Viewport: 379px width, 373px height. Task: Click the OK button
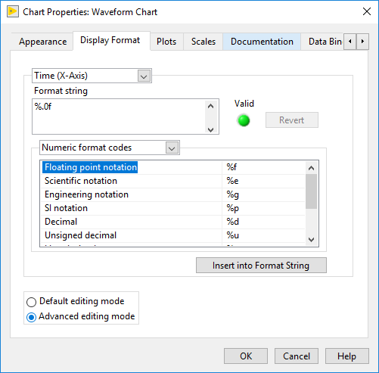pos(246,356)
